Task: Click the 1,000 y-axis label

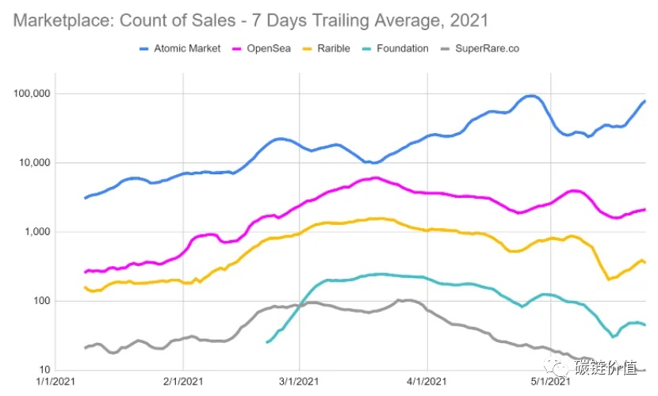Action: [37, 232]
